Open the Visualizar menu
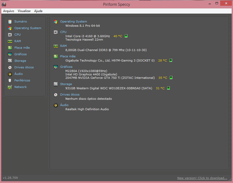The width and height of the screenshot is (233, 183). coord(24,11)
